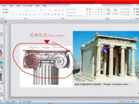The height and width of the screenshot is (104, 139).
Task: Expand the shapes gallery more arrow
Action: point(104,15)
